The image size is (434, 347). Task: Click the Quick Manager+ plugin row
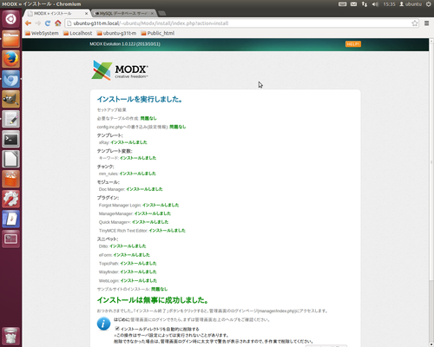[x=134, y=222]
